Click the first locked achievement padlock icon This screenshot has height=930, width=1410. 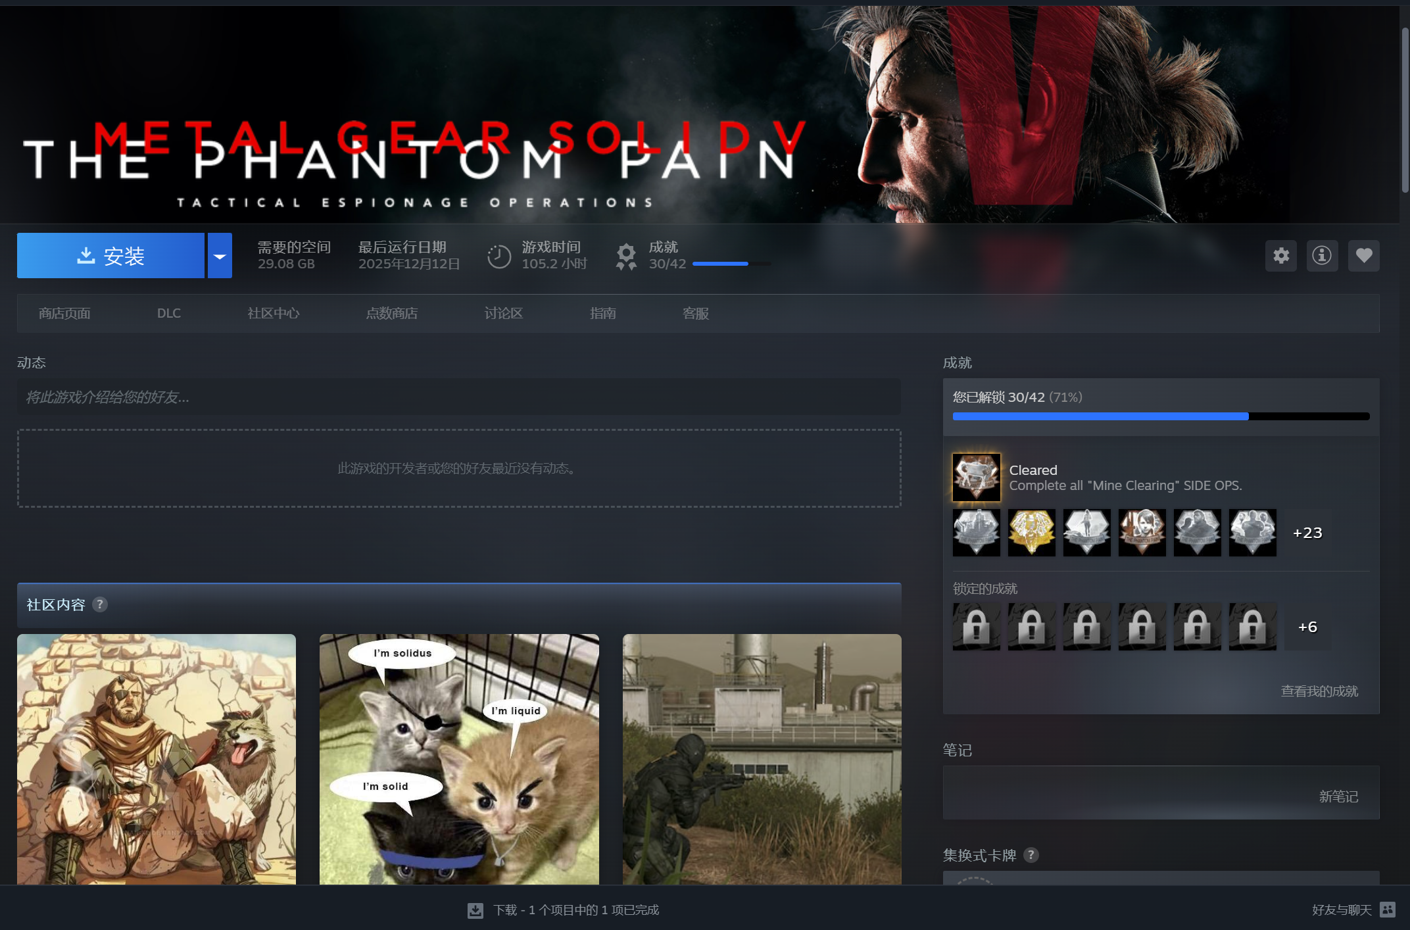point(976,627)
